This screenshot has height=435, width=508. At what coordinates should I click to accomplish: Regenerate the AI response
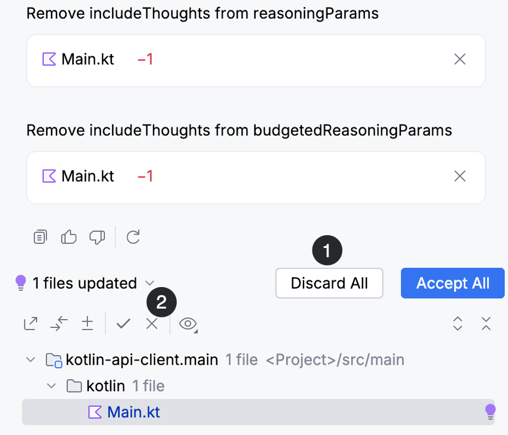click(x=133, y=237)
